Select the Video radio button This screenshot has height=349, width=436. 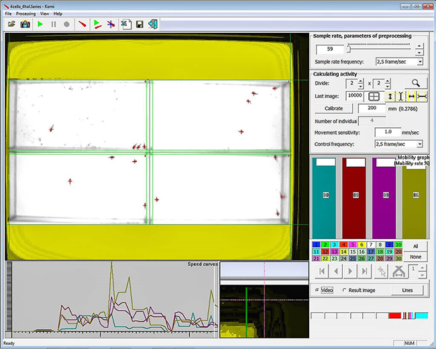[x=317, y=290]
